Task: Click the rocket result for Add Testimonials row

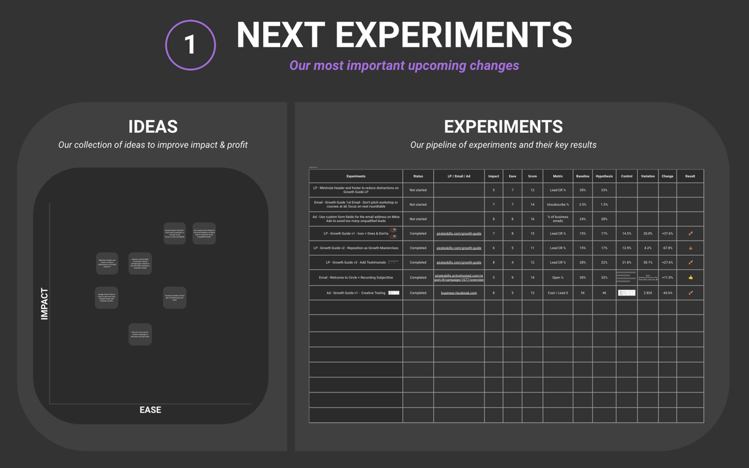Action: point(690,263)
